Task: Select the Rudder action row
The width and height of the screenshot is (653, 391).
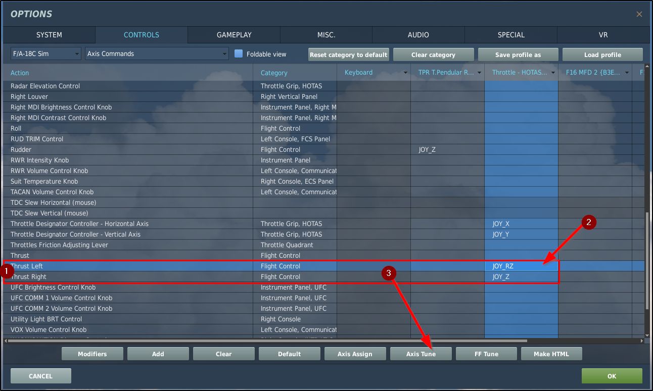Action: (x=126, y=149)
